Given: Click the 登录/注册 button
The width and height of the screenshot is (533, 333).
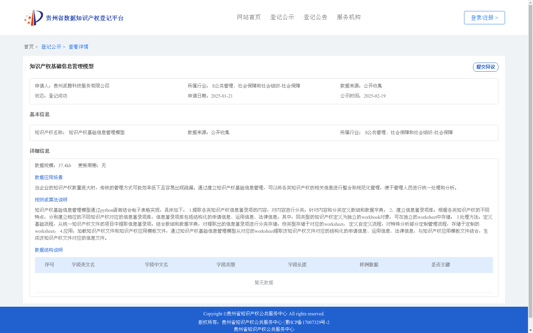Looking at the screenshot, I should tap(484, 18).
